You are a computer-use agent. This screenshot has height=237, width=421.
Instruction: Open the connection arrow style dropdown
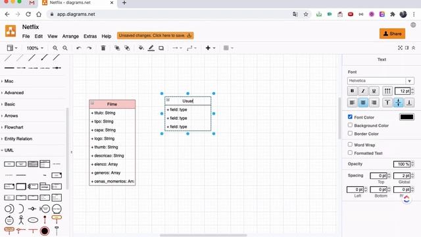tap(177, 48)
